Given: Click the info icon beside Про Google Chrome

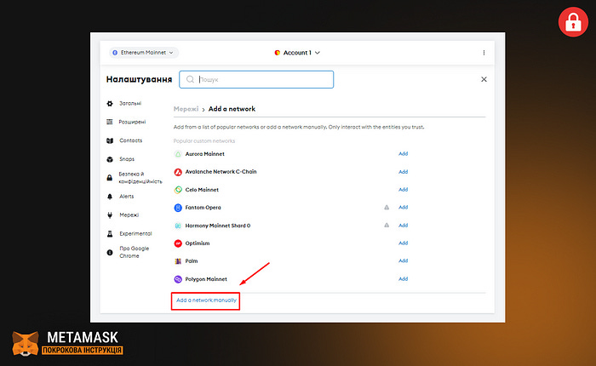Looking at the screenshot, I should pyautogui.click(x=110, y=252).
